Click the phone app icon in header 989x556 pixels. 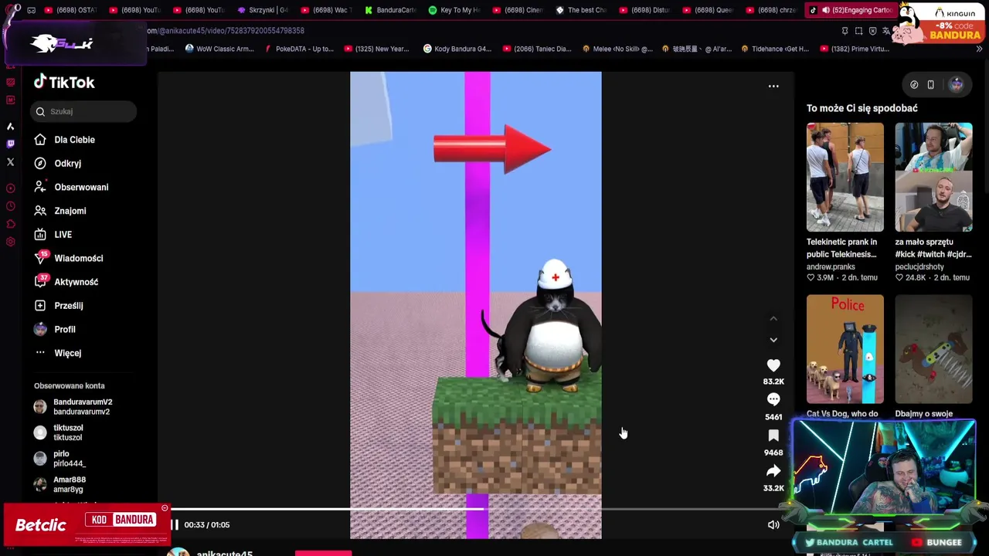coord(931,85)
